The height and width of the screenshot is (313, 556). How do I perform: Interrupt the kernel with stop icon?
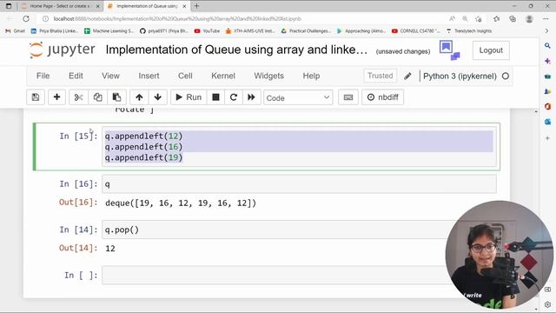point(215,97)
